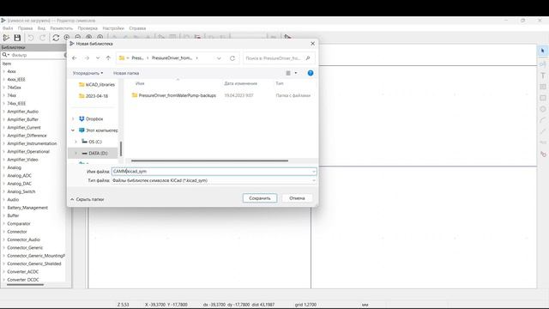Click the search magnifier in dialog

(308, 58)
